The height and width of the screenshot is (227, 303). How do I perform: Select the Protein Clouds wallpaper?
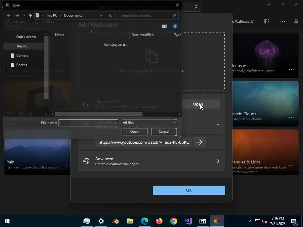coord(265,104)
